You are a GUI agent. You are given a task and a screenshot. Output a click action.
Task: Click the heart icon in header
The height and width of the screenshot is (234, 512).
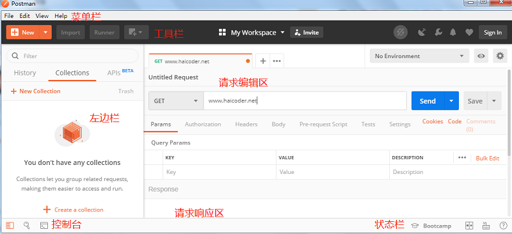pos(469,33)
